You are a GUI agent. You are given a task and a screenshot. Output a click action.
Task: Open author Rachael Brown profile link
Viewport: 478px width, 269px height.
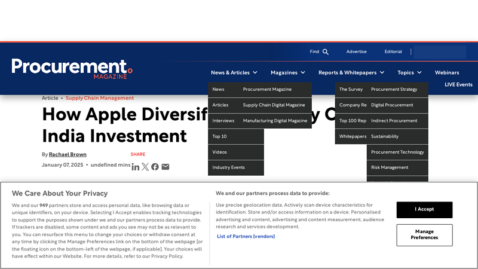68,154
